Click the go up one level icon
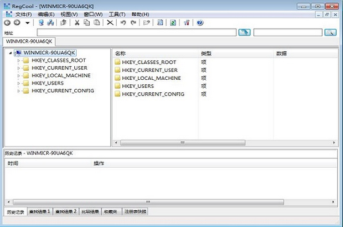Viewport: 343px width, 227px height. click(64, 22)
